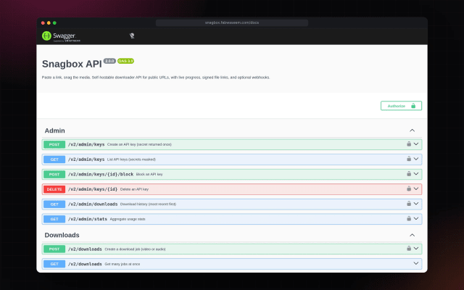The width and height of the screenshot is (464, 290).
Task: Collapse the Admin section with its chevron
Action: click(412, 130)
